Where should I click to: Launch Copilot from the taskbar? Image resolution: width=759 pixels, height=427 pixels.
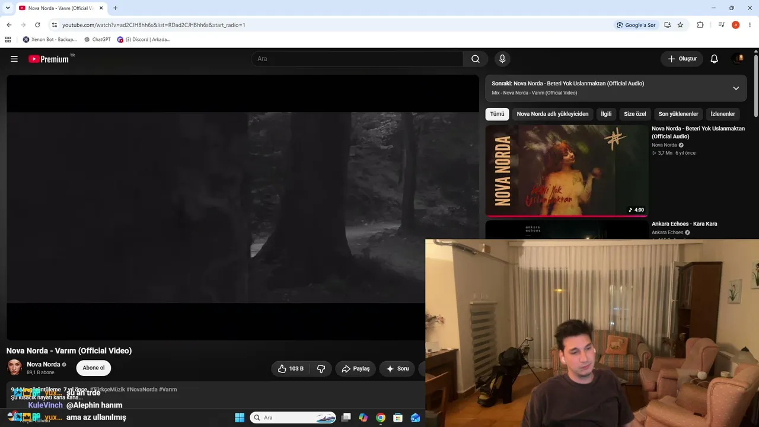point(363,418)
